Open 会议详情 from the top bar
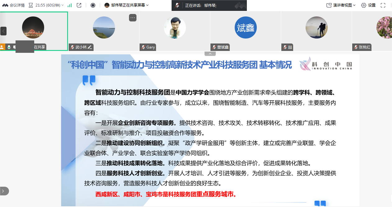392x210 pixels. point(17,5)
